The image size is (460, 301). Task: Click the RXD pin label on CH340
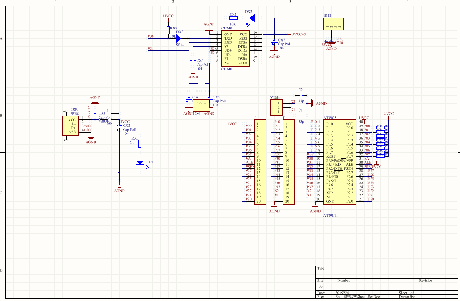pyautogui.click(x=228, y=42)
